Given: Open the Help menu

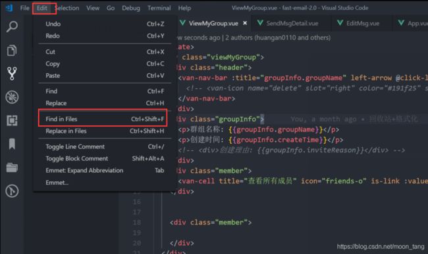Looking at the screenshot, I should click(184, 8).
